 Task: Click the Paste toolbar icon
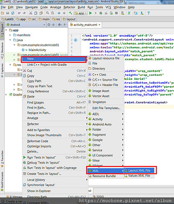point(41,13)
